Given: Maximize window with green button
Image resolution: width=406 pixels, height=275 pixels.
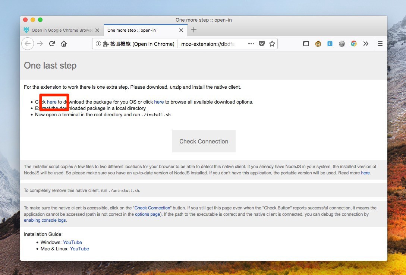Looking at the screenshot, I should point(40,20).
